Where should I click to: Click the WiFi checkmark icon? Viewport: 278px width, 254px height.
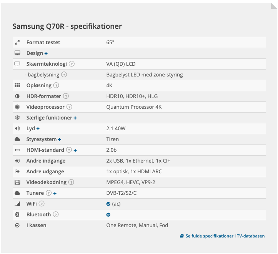click(108, 204)
